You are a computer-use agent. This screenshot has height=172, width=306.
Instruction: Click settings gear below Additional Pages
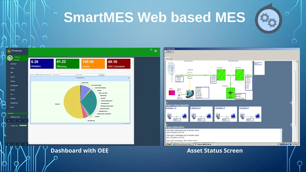[x=9, y=121]
